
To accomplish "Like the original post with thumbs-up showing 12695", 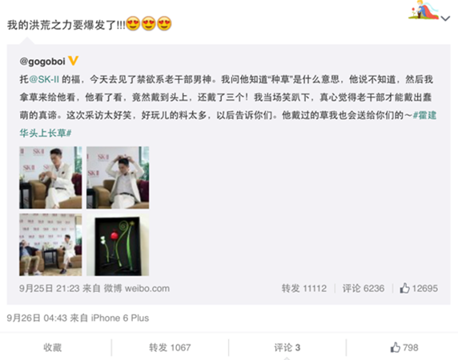I will 419,288.
